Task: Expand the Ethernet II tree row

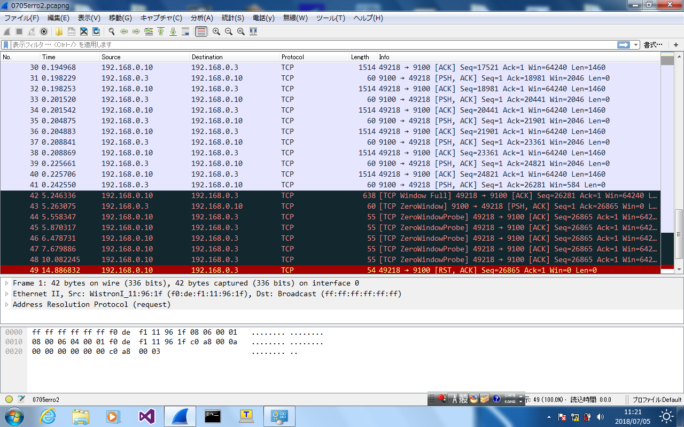Action: (x=7, y=294)
